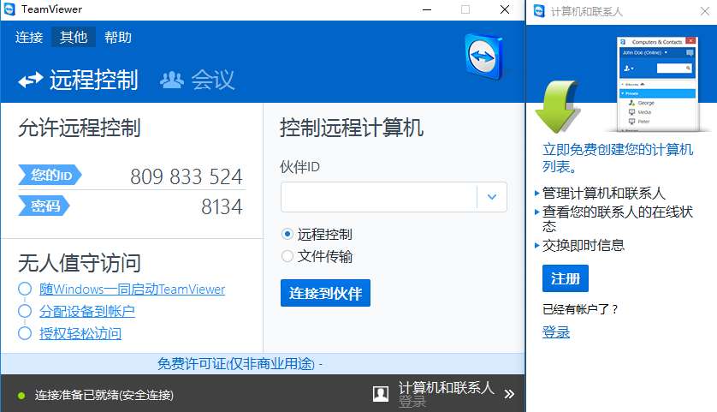Click the green connection status indicator

point(21,396)
